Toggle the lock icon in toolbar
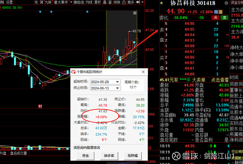243x164 pixels. tap(124, 2)
